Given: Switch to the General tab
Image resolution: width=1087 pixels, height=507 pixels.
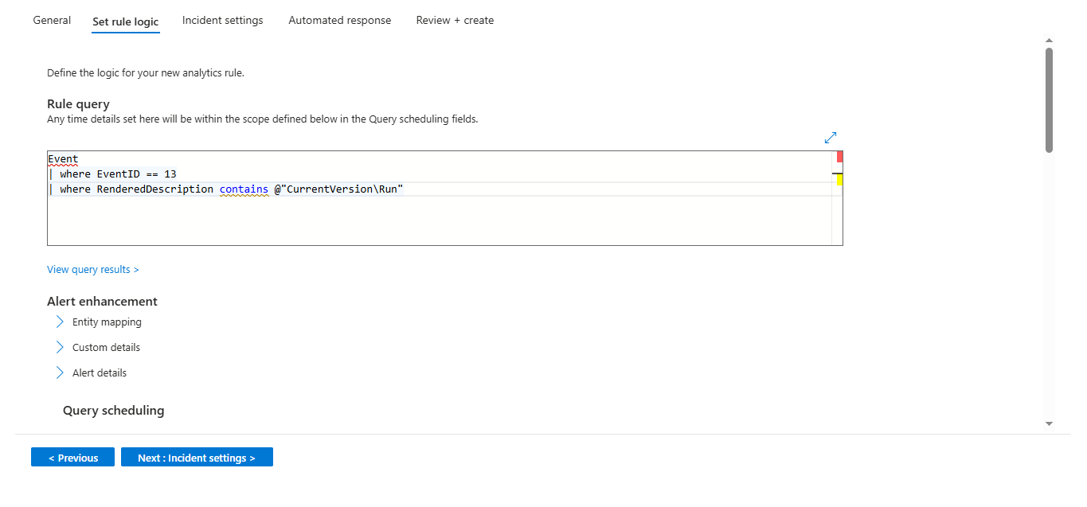Looking at the screenshot, I should coord(52,21).
